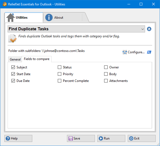Open the Find Duplicate Tasks utility list
Image resolution: width=160 pixels, height=146 pixels.
coord(76,29)
